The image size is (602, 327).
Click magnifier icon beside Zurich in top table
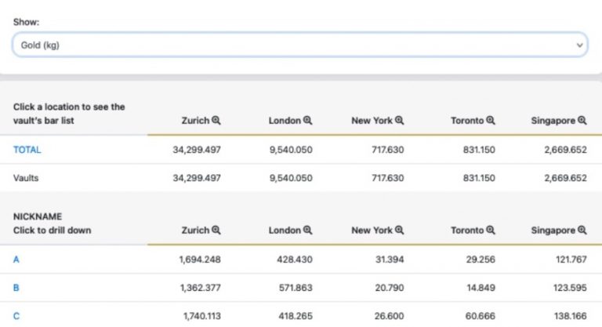(216, 121)
